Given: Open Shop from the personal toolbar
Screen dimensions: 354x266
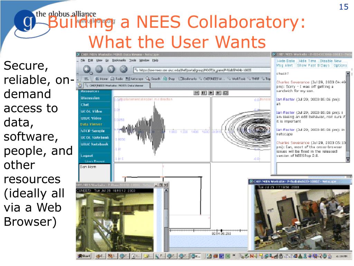Looking at the screenshot, I should pos(169,79).
